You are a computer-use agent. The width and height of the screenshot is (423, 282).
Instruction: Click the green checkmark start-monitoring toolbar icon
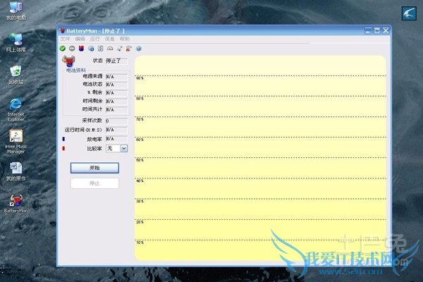click(63, 49)
